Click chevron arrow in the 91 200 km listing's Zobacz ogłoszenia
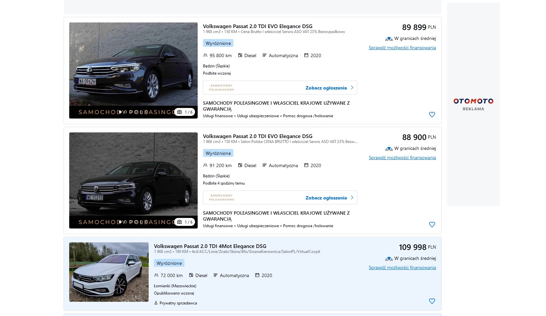Screen dimensions: 546x316 (352, 198)
